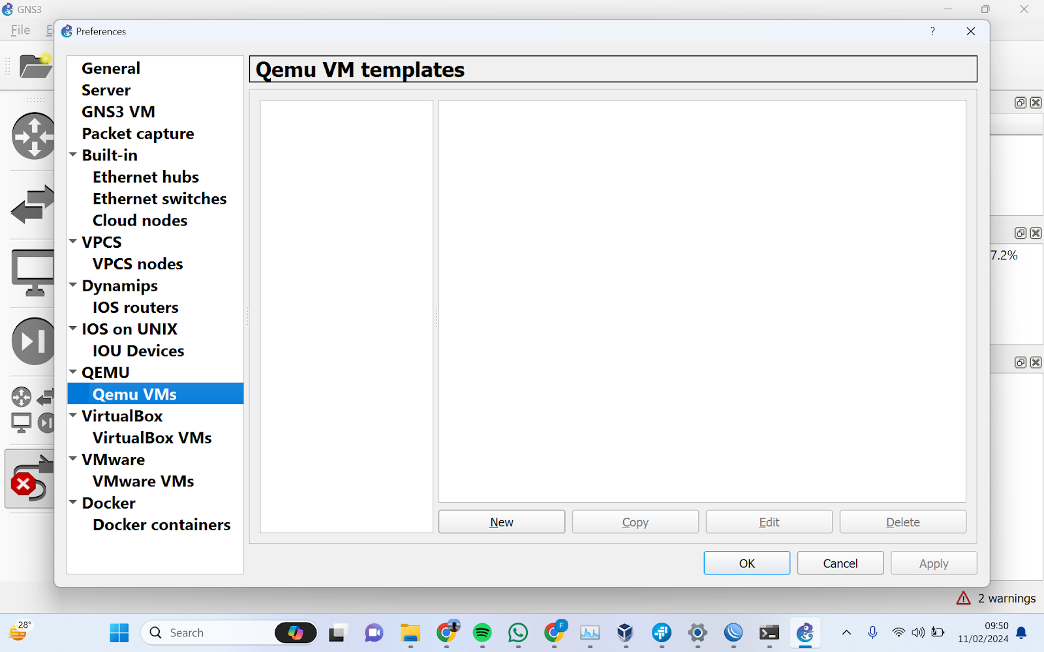Viewport: 1044px width, 652px height.
Task: Click the add a link cable icon
Action: tap(30, 479)
